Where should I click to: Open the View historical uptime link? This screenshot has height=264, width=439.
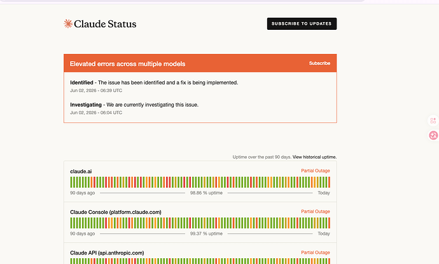coord(314,157)
